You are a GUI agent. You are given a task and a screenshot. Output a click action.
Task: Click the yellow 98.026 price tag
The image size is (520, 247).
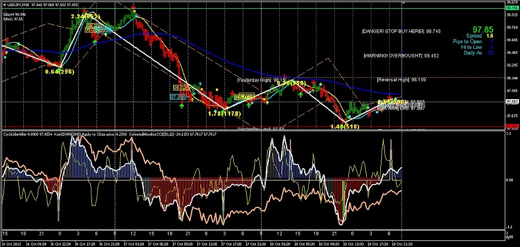[x=181, y=87]
